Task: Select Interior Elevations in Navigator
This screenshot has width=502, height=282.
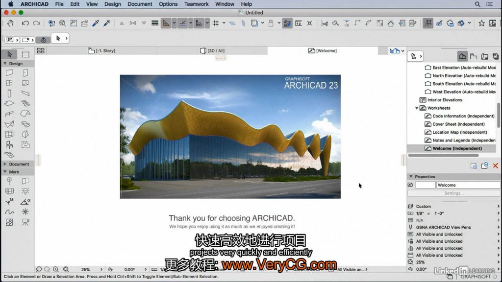Action: click(x=444, y=100)
